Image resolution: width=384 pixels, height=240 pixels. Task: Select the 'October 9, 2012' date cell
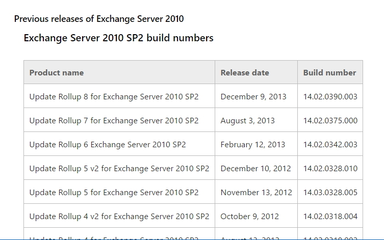coord(256,216)
